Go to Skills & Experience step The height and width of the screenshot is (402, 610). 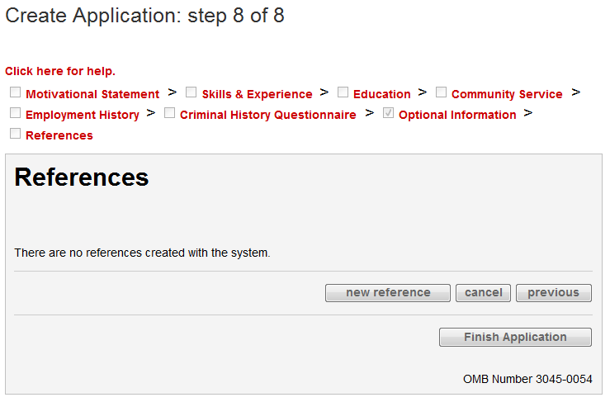point(257,95)
